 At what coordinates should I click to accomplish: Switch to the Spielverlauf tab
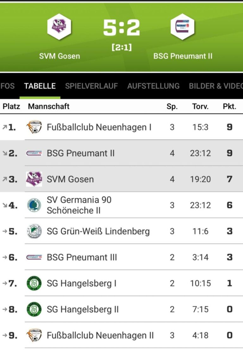91,86
